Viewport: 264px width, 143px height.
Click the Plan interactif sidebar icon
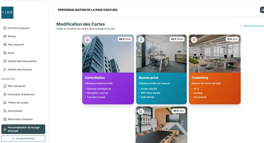point(5,45)
